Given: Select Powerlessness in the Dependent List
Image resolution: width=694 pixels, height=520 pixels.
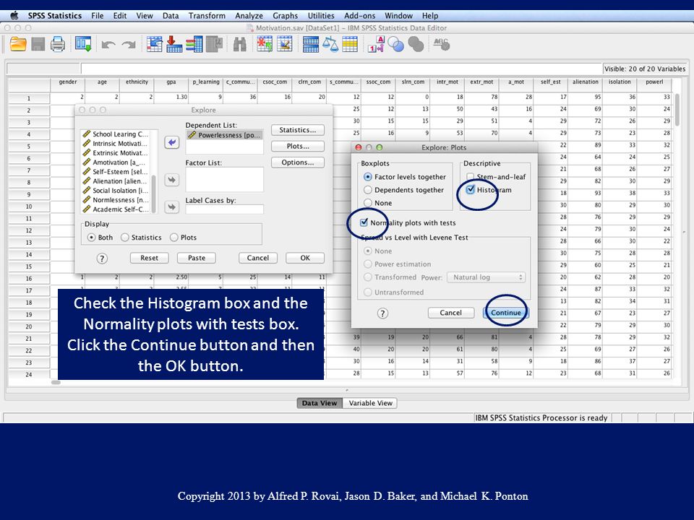Looking at the screenshot, I should click(224, 135).
